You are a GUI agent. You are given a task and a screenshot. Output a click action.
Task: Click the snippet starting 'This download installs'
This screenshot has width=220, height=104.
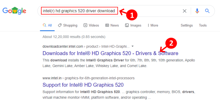[x=119, y=63]
